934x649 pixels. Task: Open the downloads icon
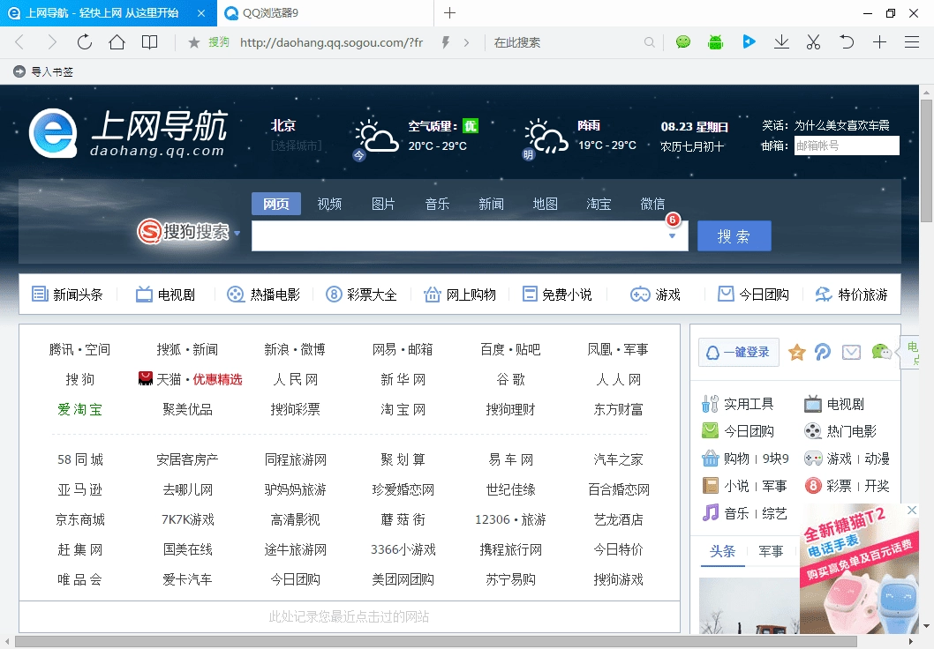(781, 41)
